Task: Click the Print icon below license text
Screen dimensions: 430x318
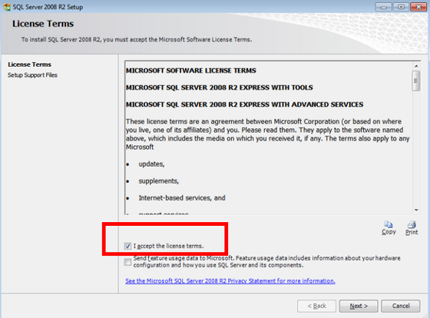Action: [x=412, y=224]
